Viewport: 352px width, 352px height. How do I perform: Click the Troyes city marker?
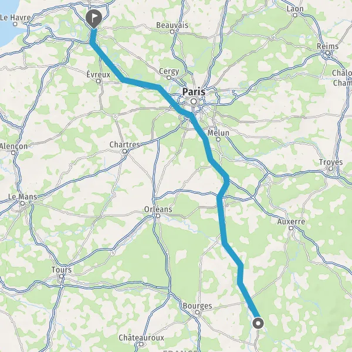coord(331,168)
